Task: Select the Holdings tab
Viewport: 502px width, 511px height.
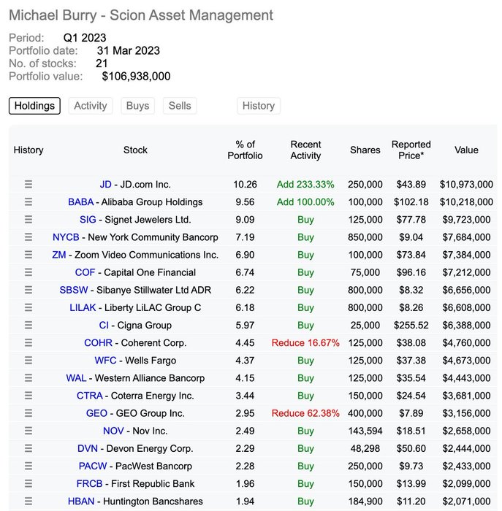Action: (x=34, y=106)
